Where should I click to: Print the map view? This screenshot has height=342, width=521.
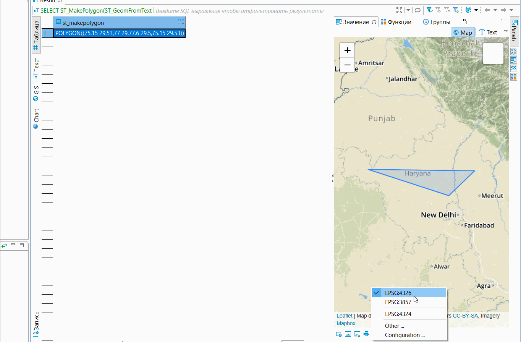tap(366, 334)
